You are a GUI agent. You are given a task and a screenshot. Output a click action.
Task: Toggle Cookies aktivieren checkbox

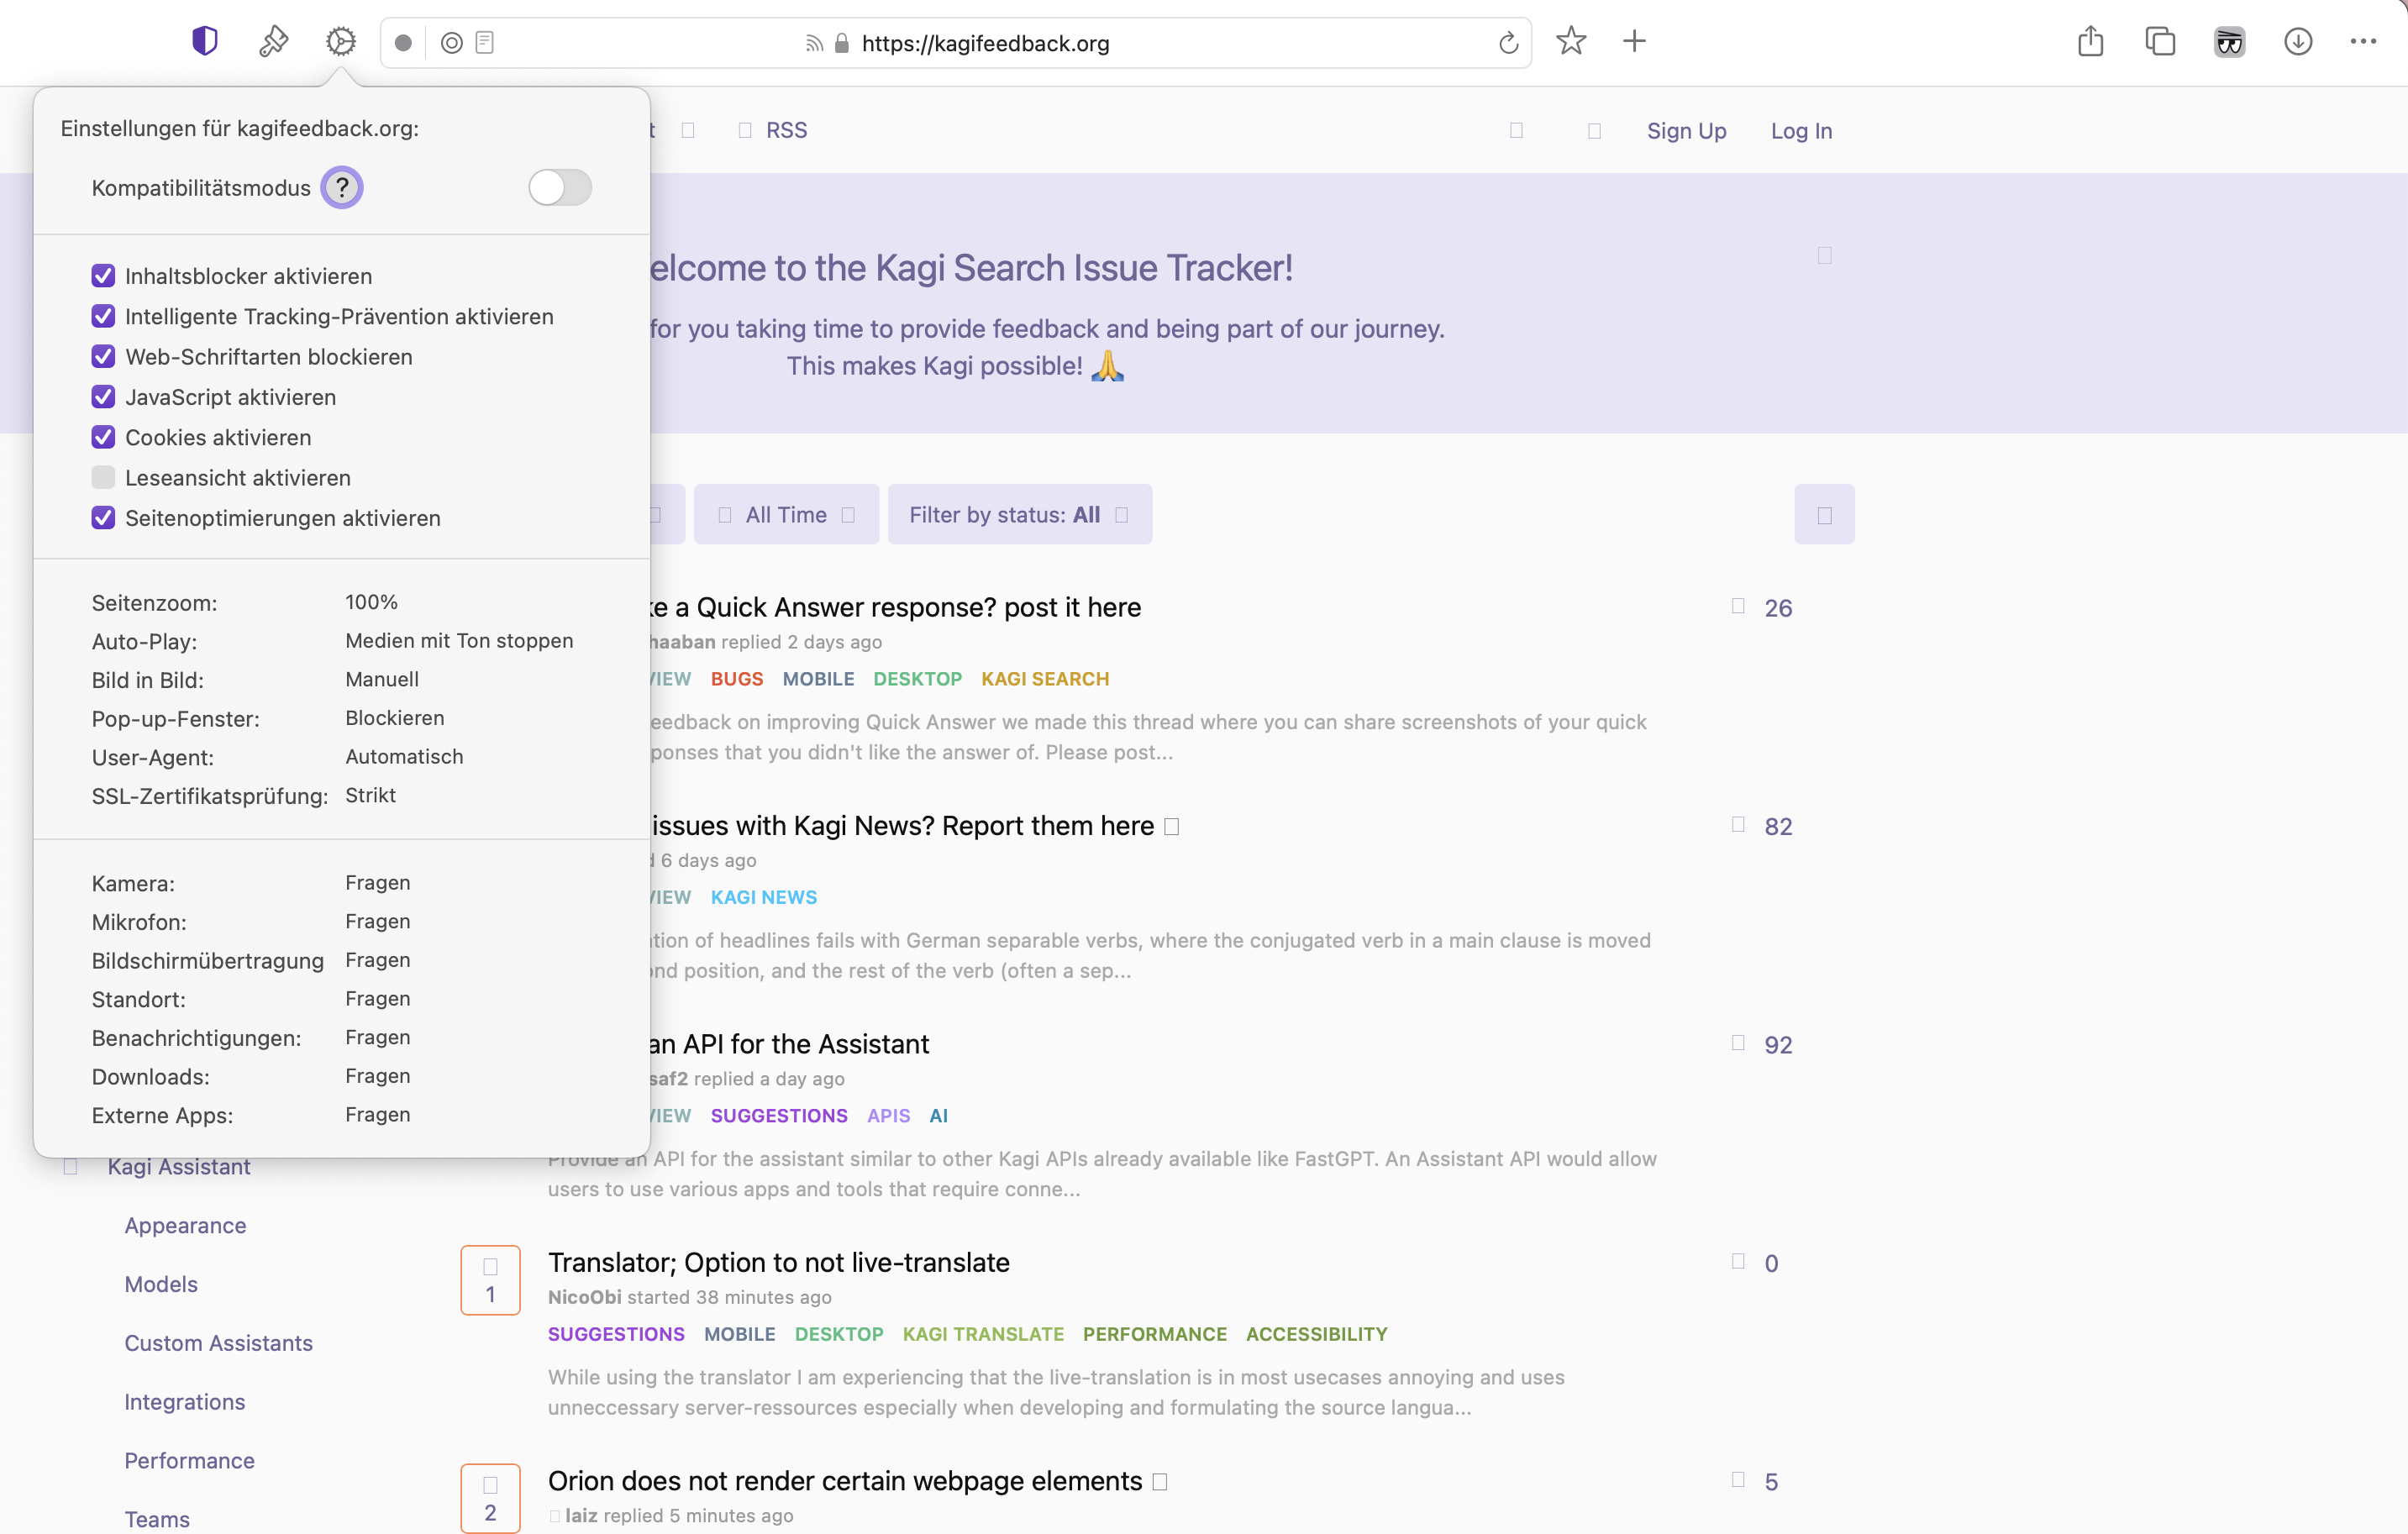103,437
